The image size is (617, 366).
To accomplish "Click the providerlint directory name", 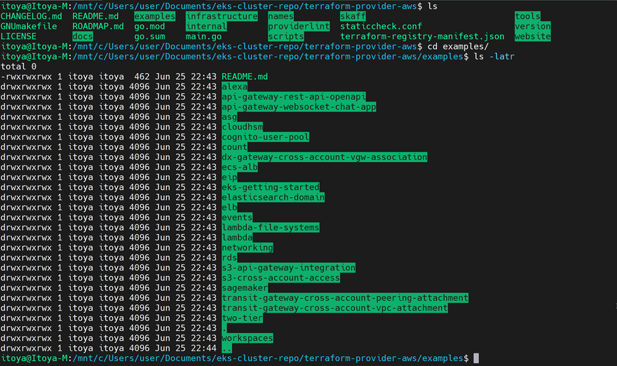I will point(299,27).
